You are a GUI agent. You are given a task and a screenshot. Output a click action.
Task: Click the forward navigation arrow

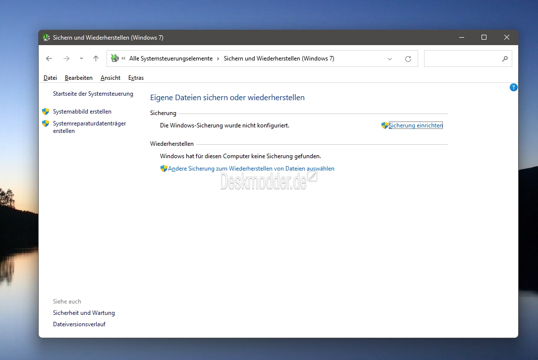point(66,59)
